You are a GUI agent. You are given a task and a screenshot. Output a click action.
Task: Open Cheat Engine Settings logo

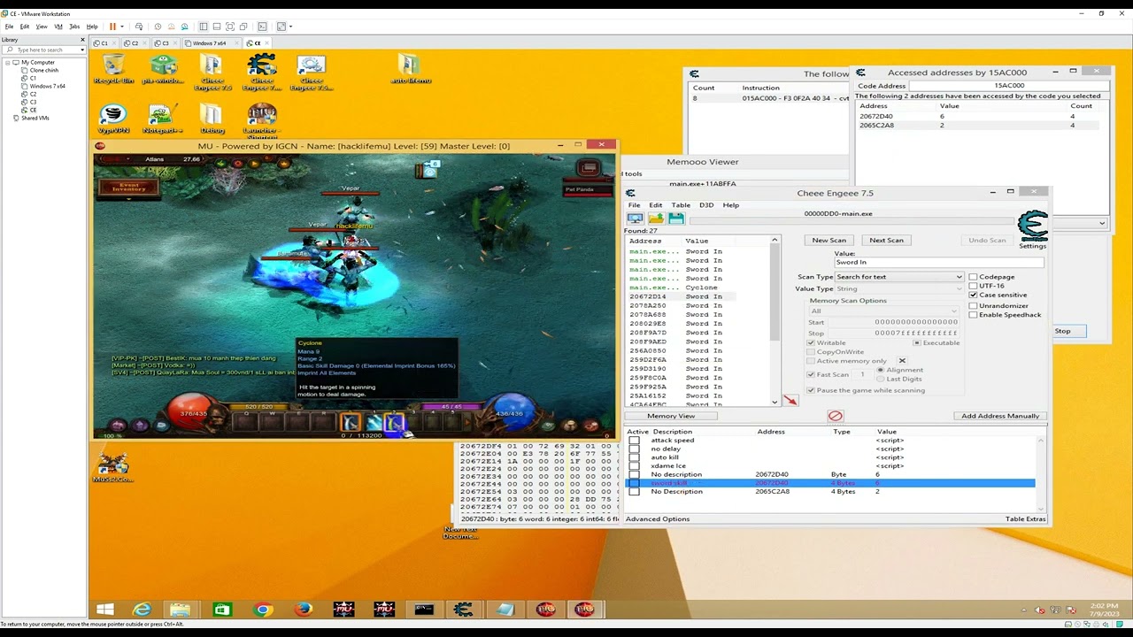(x=1032, y=227)
